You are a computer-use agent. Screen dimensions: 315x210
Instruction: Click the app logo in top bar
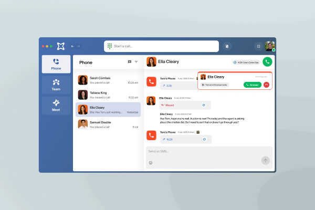click(x=61, y=46)
